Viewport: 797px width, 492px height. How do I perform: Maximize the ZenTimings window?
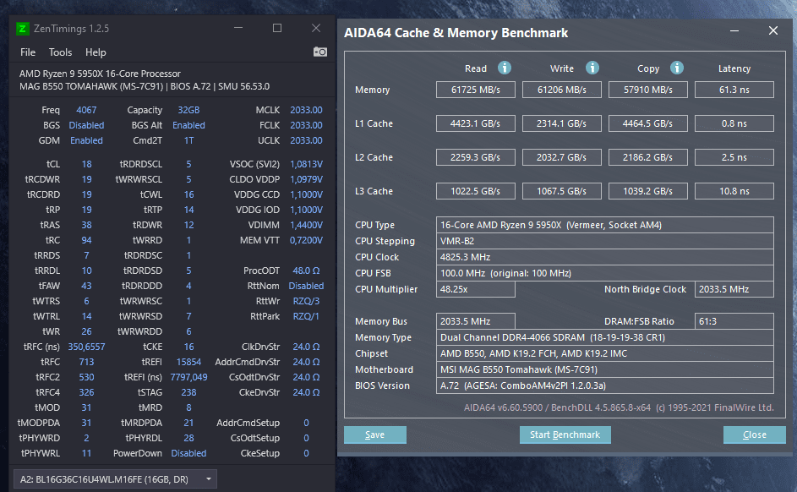click(x=277, y=28)
